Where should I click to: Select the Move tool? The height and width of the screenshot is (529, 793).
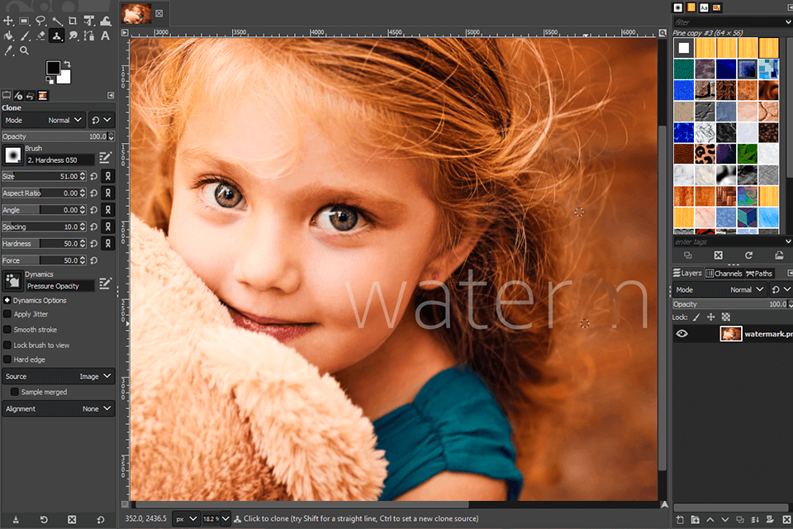click(x=8, y=21)
